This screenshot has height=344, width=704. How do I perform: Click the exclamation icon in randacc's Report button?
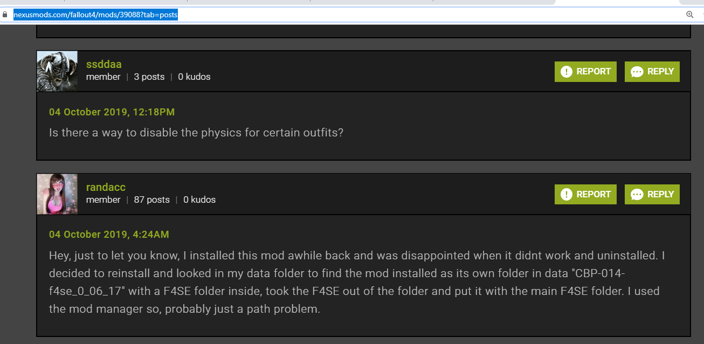point(567,195)
